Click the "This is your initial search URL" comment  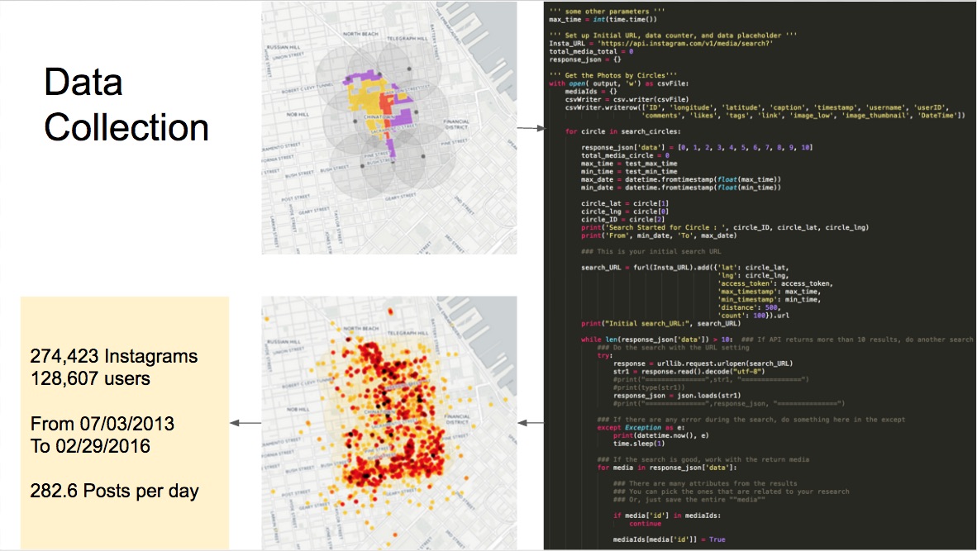[651, 251]
